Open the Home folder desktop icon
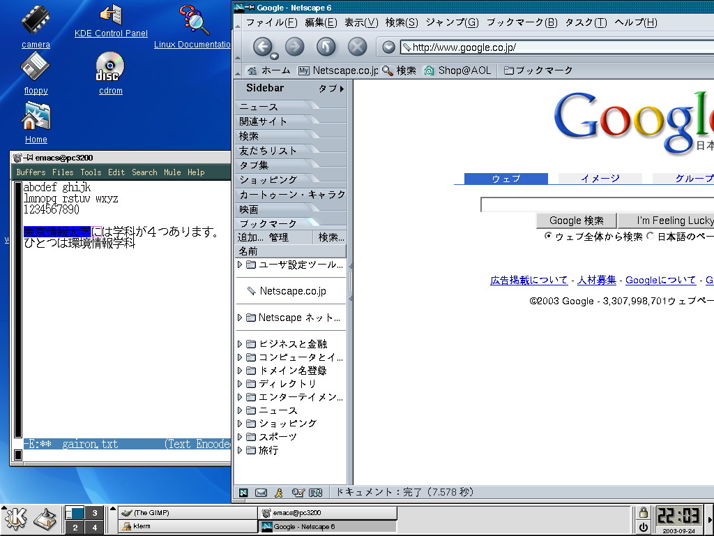Image resolution: width=714 pixels, height=536 pixels. point(36,122)
